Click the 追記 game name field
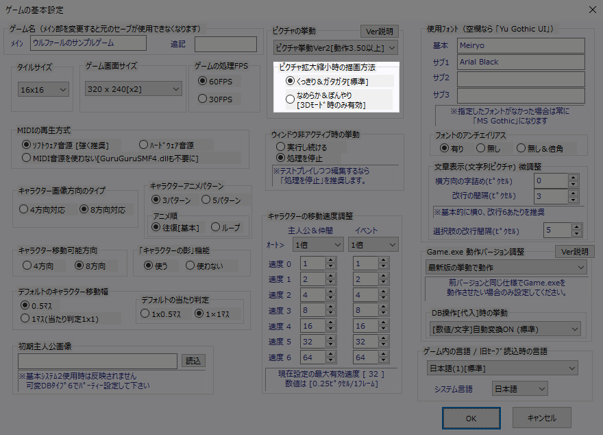The height and width of the screenshot is (435, 603). click(225, 44)
